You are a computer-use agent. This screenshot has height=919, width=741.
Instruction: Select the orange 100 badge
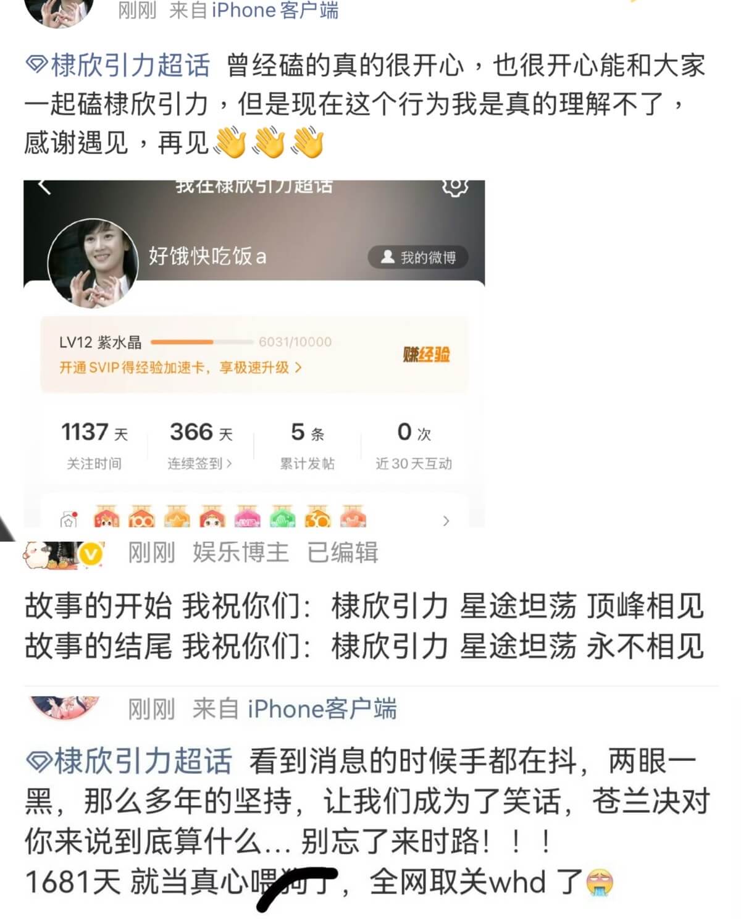pos(141,517)
